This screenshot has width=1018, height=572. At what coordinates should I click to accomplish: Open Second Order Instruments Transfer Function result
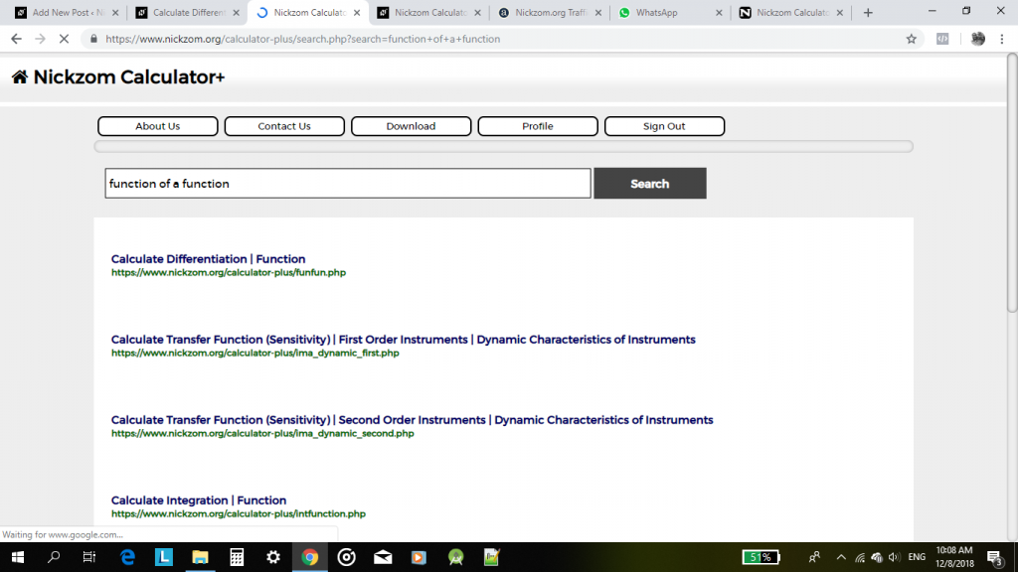coord(412,420)
